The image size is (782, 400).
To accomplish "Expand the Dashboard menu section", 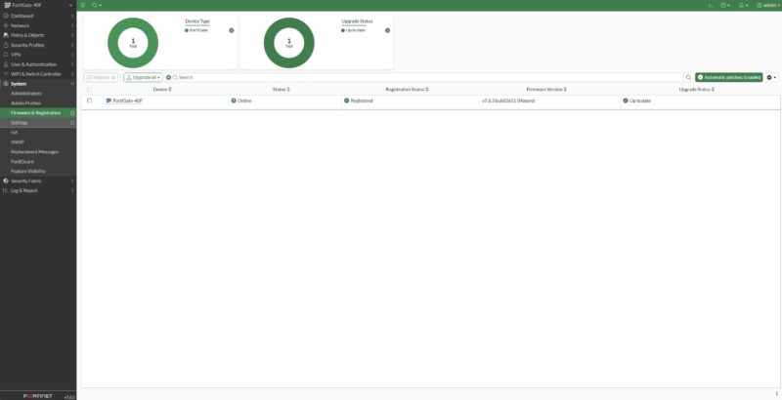I will (x=38, y=16).
